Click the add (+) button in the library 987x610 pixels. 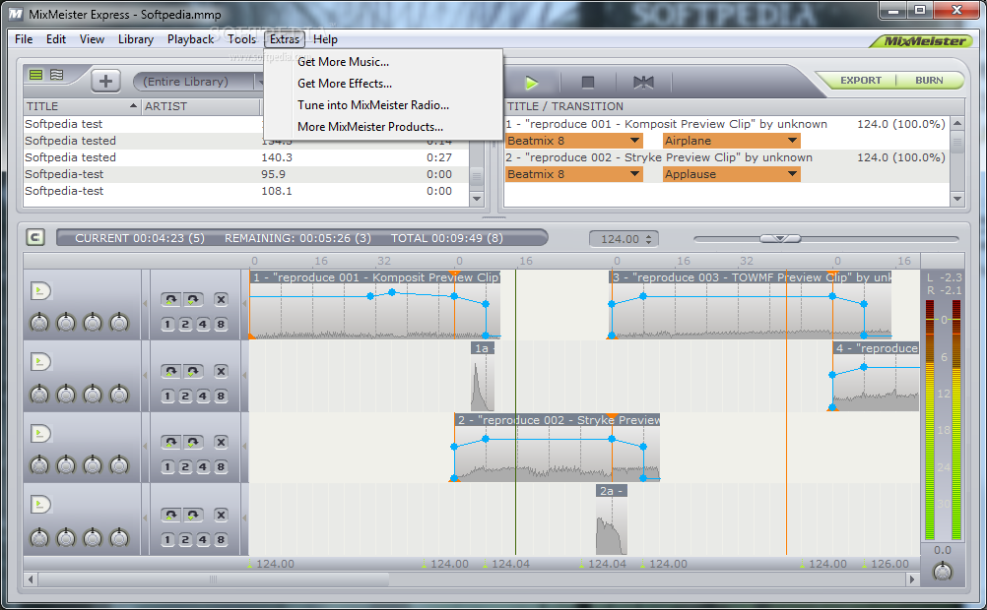pyautogui.click(x=105, y=81)
